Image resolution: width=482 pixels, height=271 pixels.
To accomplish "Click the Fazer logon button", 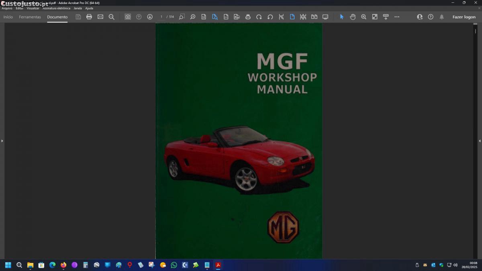I will [x=464, y=17].
